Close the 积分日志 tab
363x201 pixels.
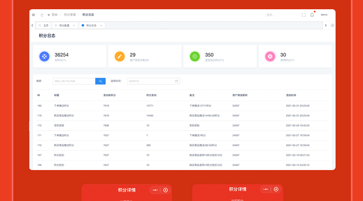(101, 25)
